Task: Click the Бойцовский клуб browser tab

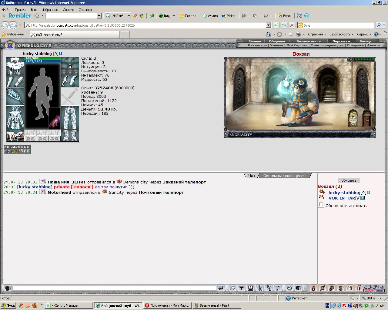Action: [75, 35]
